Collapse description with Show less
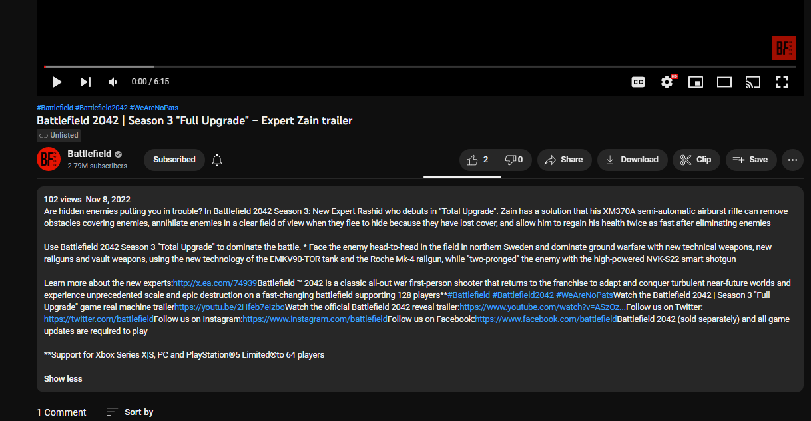 [63, 378]
